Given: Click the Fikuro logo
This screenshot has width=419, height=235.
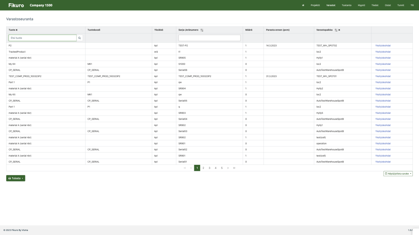Looking at the screenshot, I should tap(16, 5).
